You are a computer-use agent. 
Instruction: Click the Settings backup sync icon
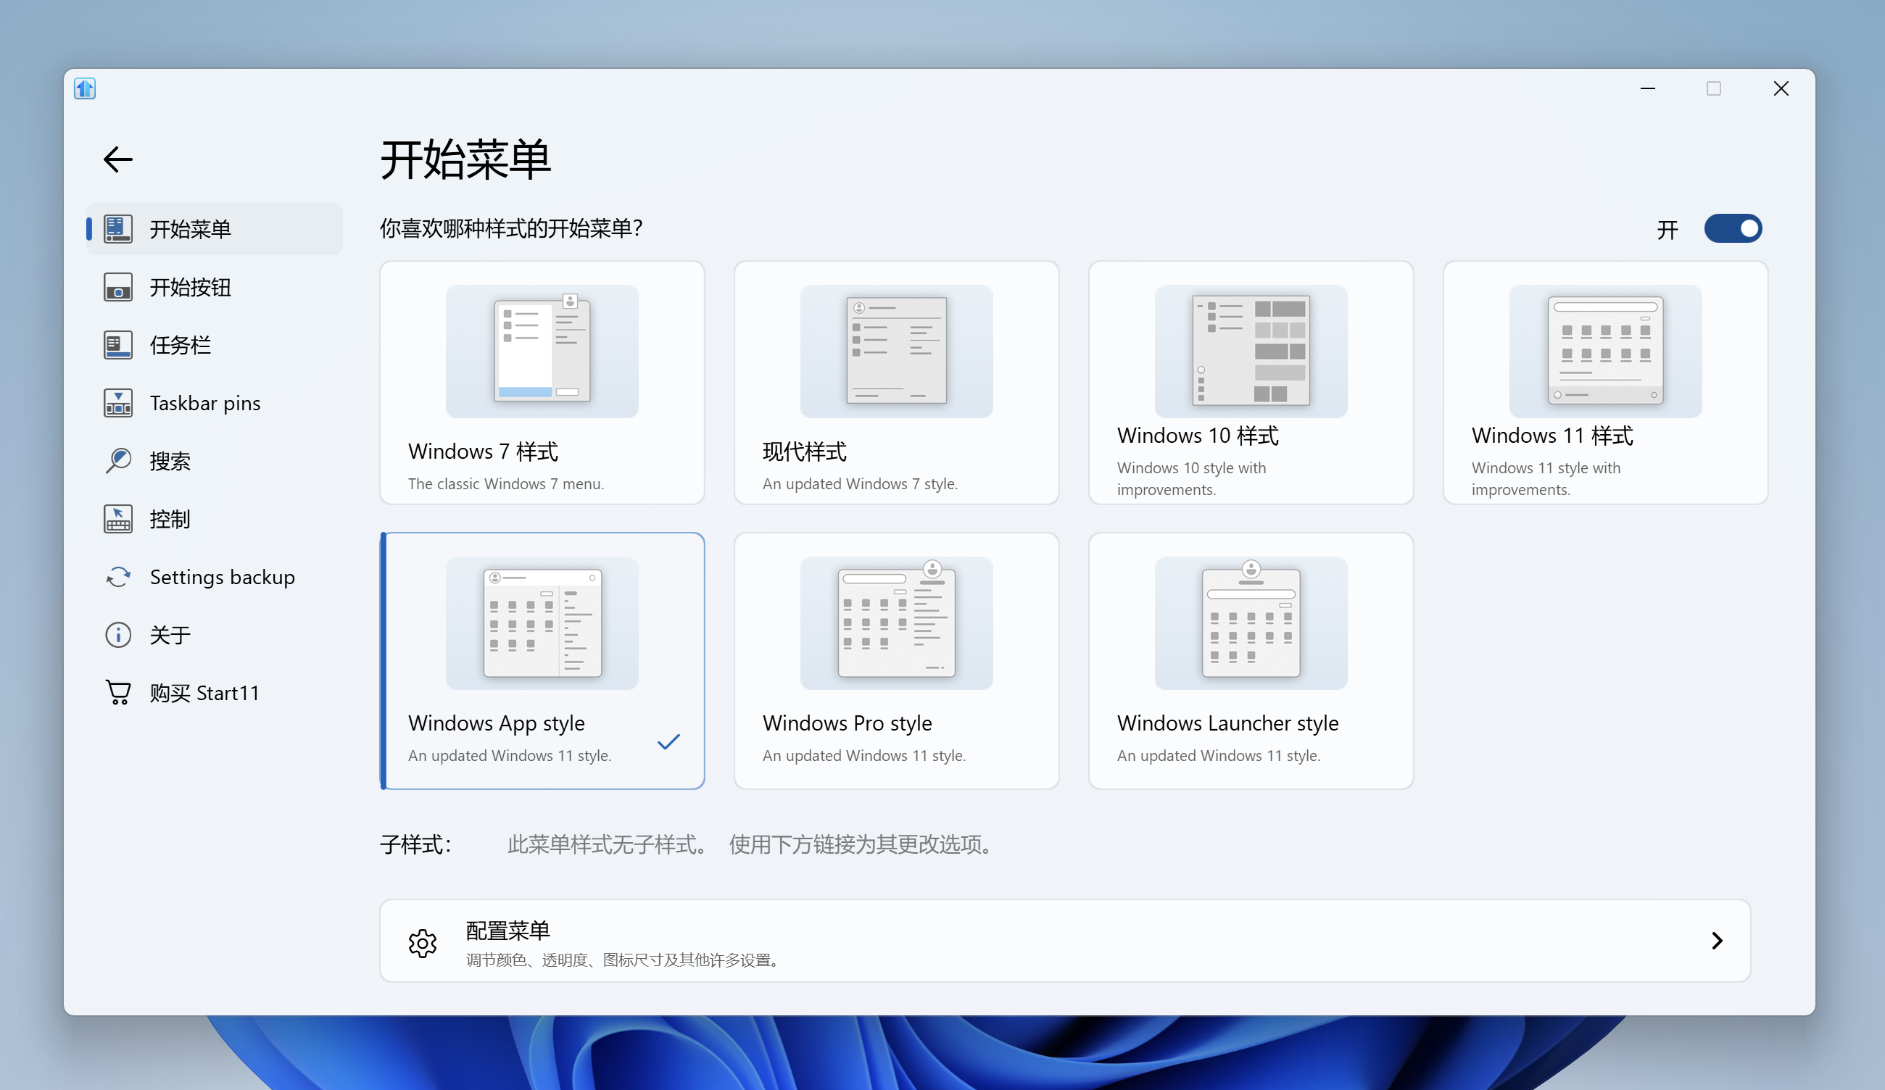pyautogui.click(x=117, y=576)
